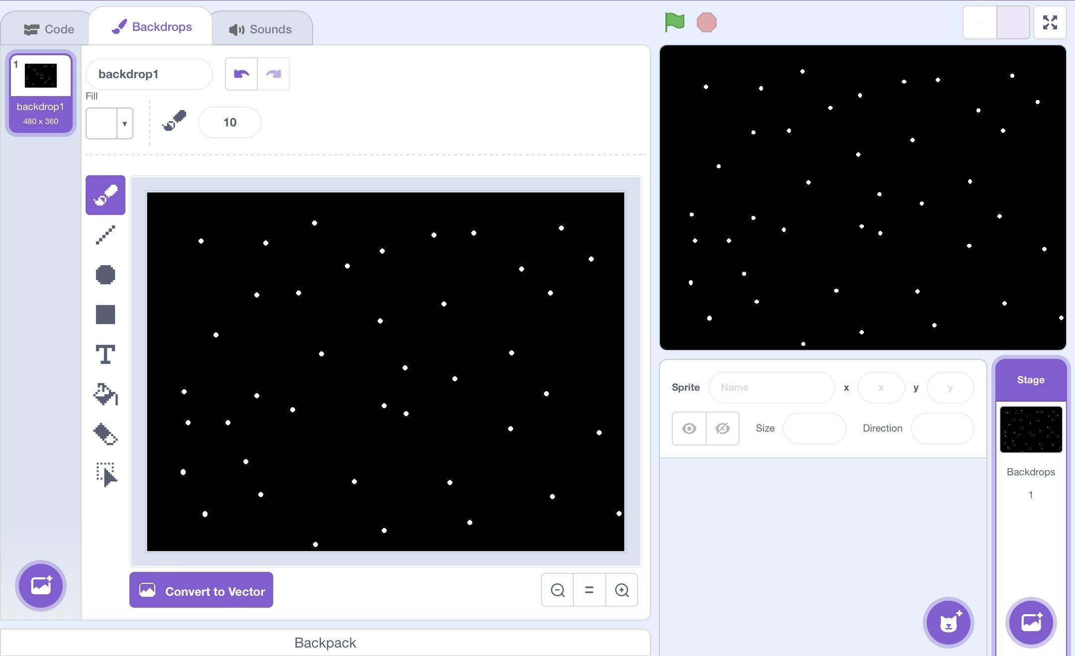Select the Select tool
This screenshot has width=1075, height=656.
tap(105, 474)
